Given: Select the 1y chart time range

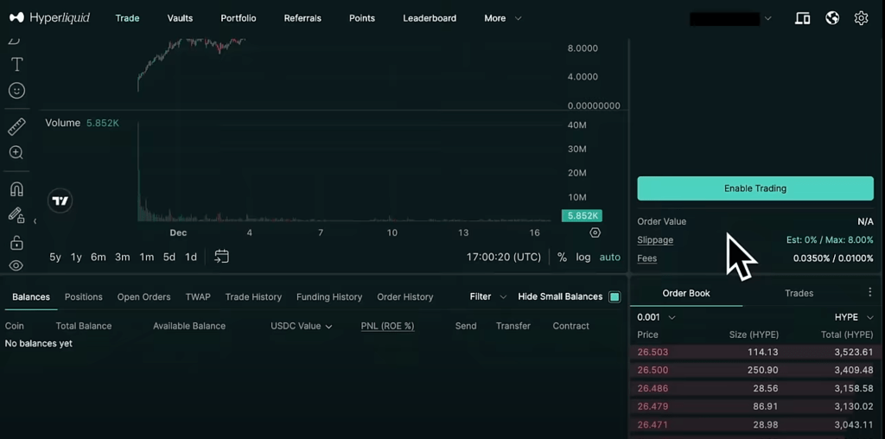Looking at the screenshot, I should pos(76,258).
